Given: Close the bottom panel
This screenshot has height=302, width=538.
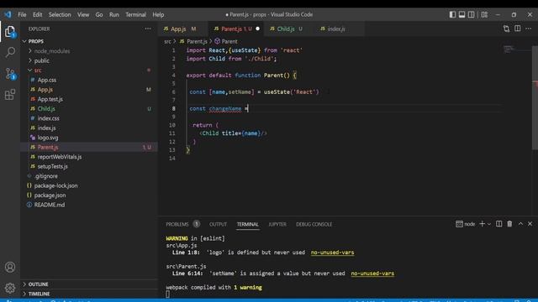Looking at the screenshot, I should [x=530, y=224].
